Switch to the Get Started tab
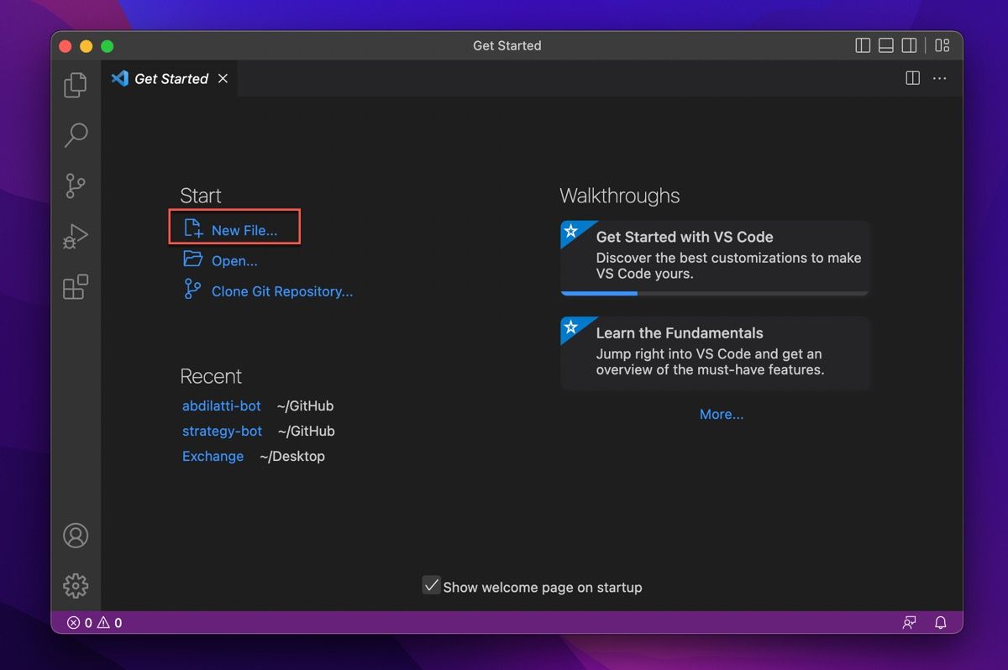 pos(170,78)
